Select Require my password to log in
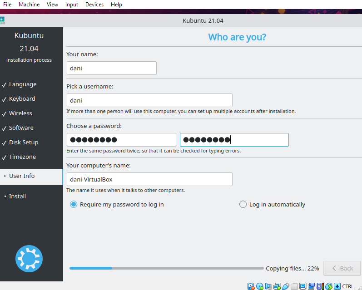Image resolution: width=362 pixels, height=290 pixels. click(x=117, y=204)
